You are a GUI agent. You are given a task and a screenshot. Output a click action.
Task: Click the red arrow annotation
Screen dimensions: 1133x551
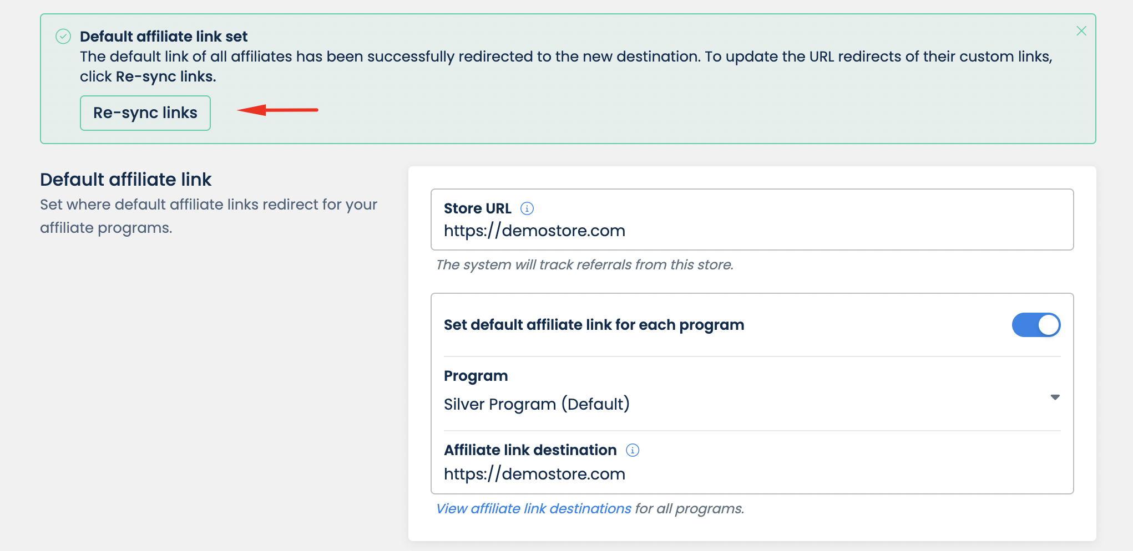pyautogui.click(x=277, y=110)
